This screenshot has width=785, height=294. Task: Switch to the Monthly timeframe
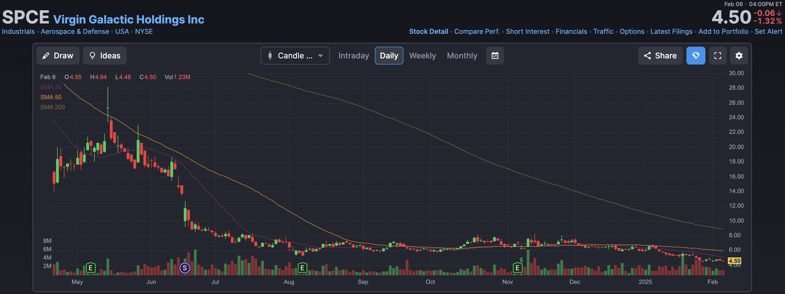[x=462, y=56]
